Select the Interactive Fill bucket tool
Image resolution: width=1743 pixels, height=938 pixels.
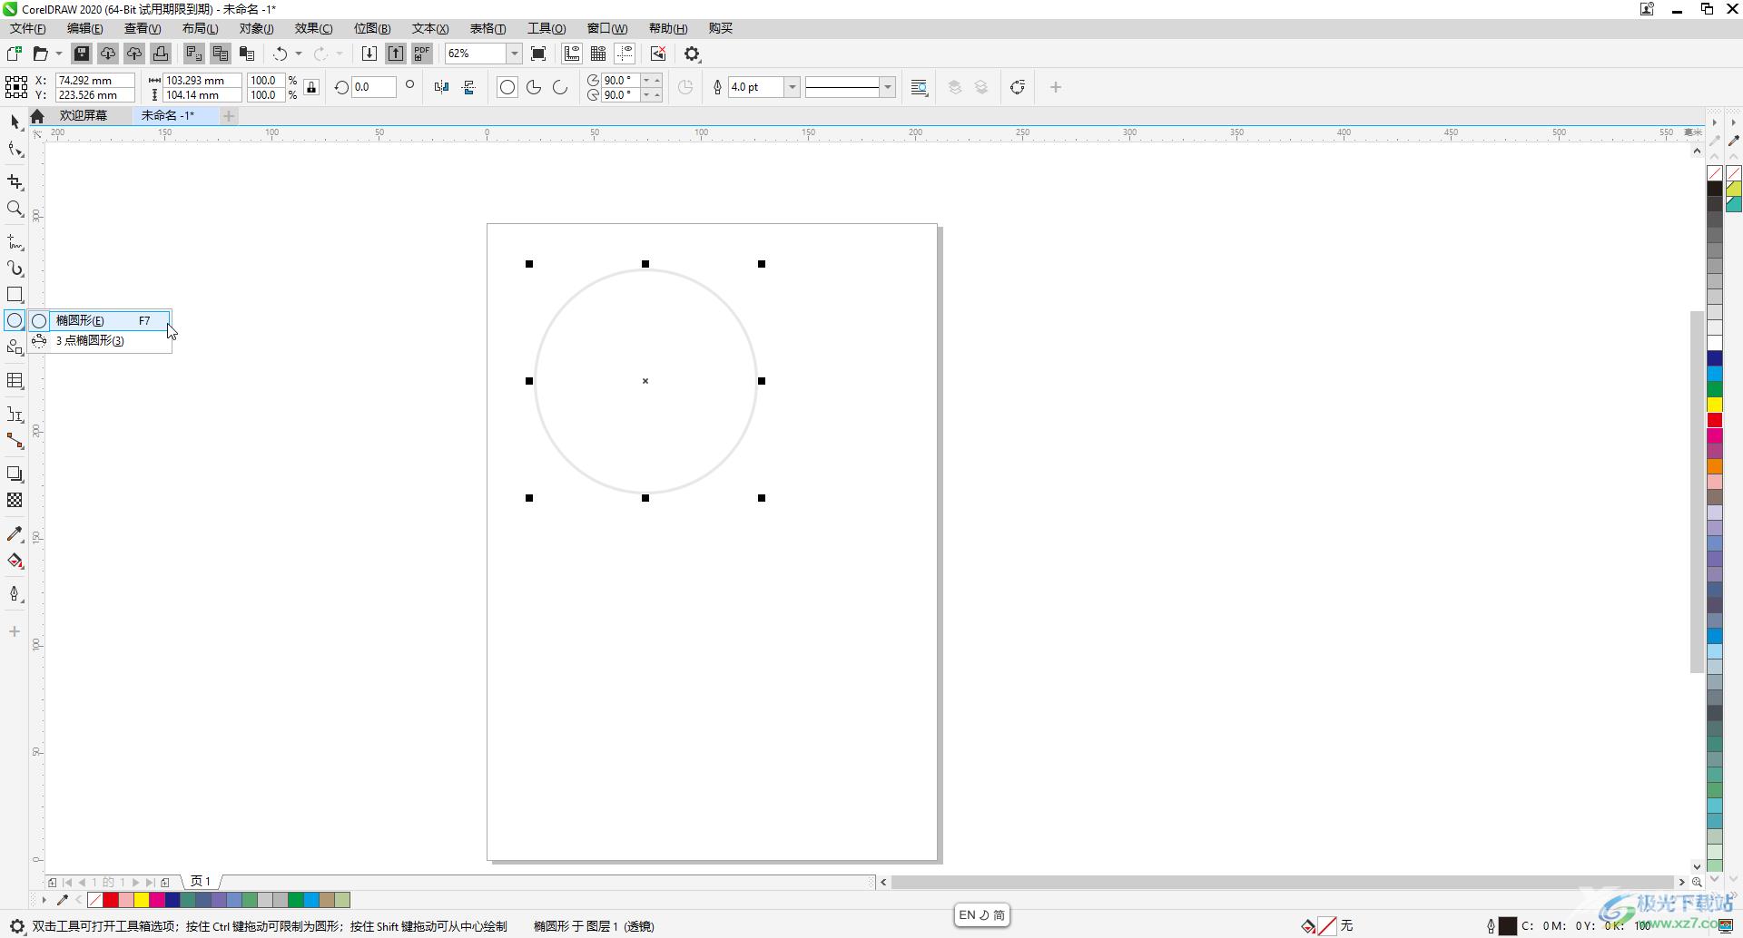coord(15,561)
